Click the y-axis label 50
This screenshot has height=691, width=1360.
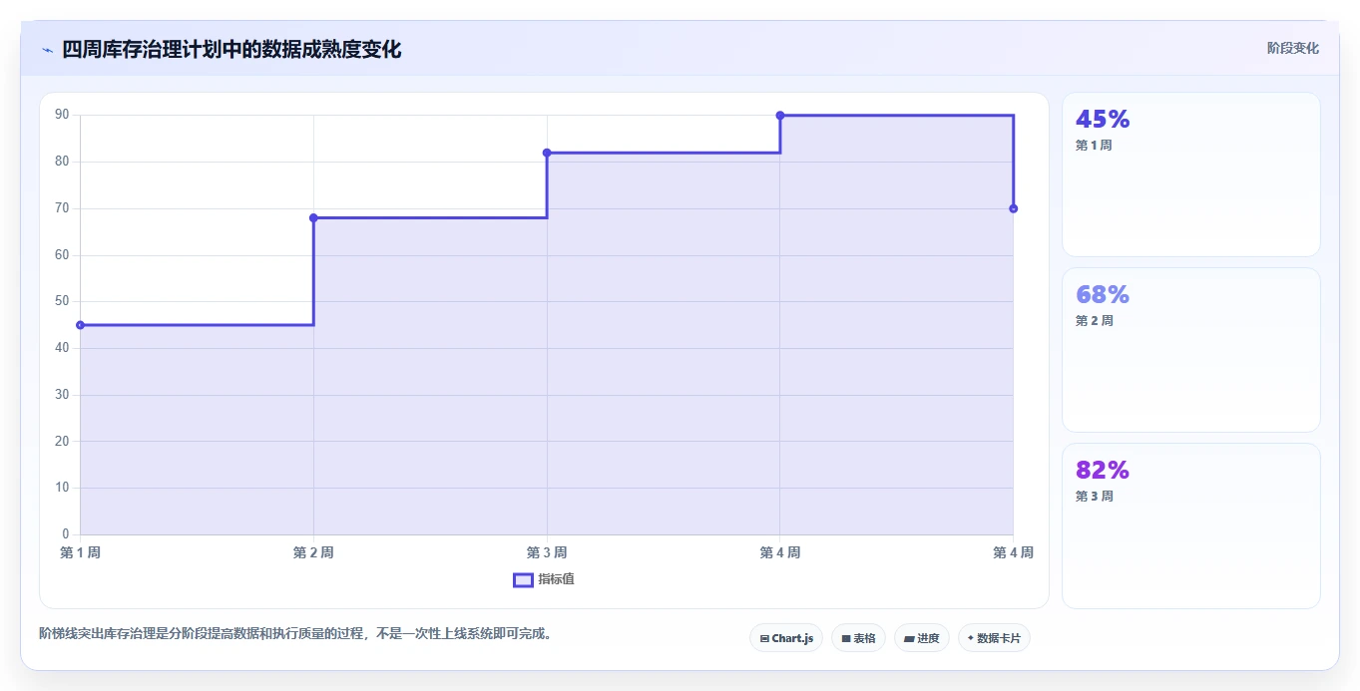click(62, 301)
